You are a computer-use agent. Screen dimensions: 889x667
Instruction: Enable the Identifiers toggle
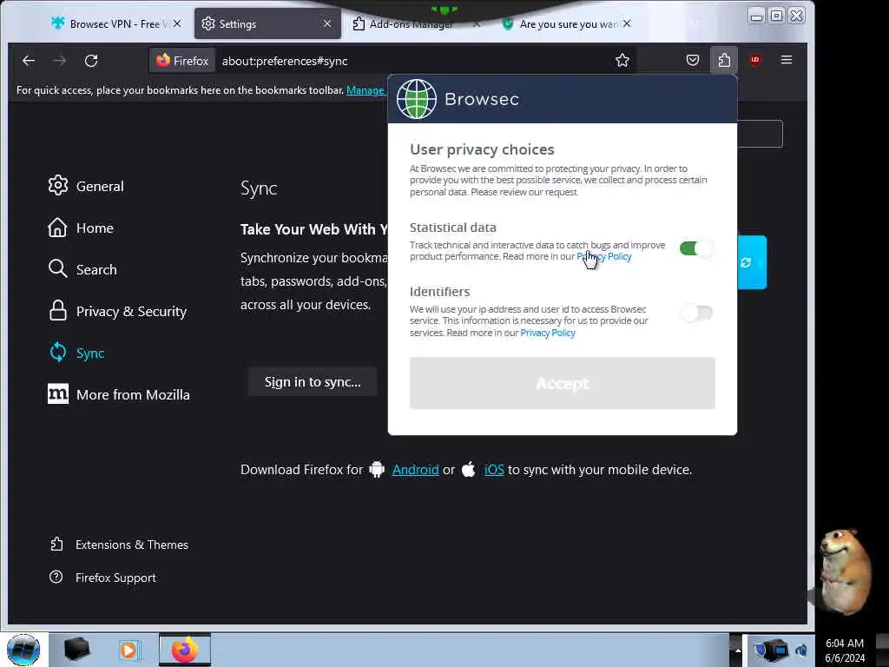pyautogui.click(x=695, y=313)
